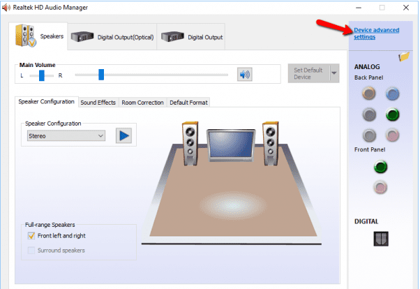Select the blue back panel jack
420x289 pixels.
point(392,94)
